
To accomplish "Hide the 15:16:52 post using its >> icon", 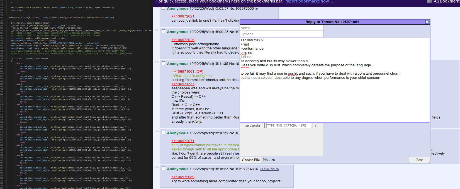I will (157, 131).
